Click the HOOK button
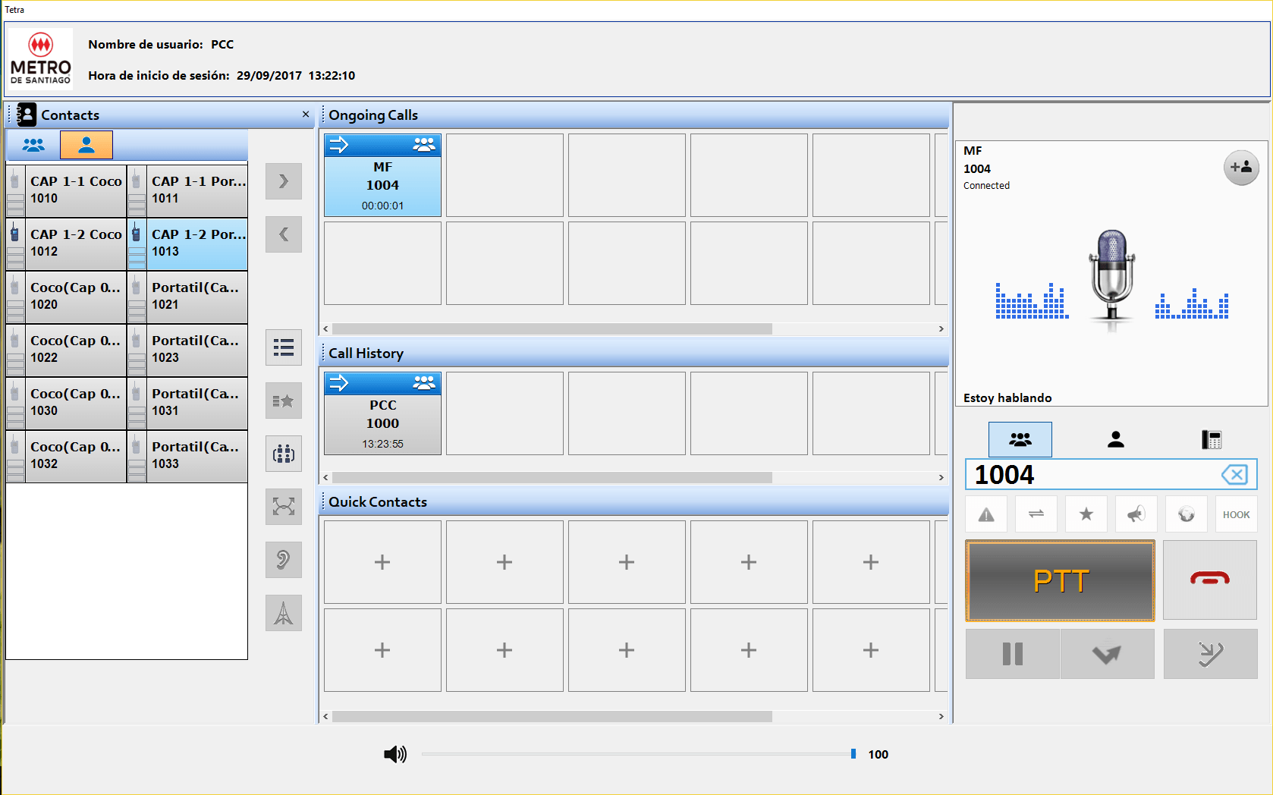Viewport: 1273px width, 795px height. point(1236,515)
